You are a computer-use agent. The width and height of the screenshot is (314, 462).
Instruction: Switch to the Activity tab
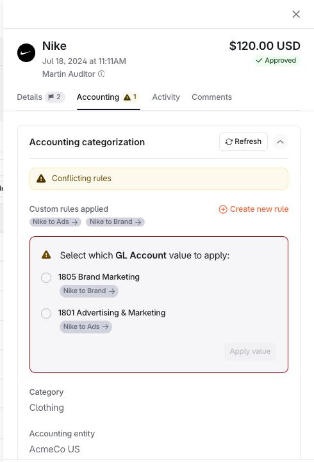coord(166,97)
